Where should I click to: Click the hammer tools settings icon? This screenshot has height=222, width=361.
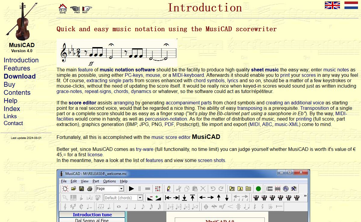coord(294,189)
